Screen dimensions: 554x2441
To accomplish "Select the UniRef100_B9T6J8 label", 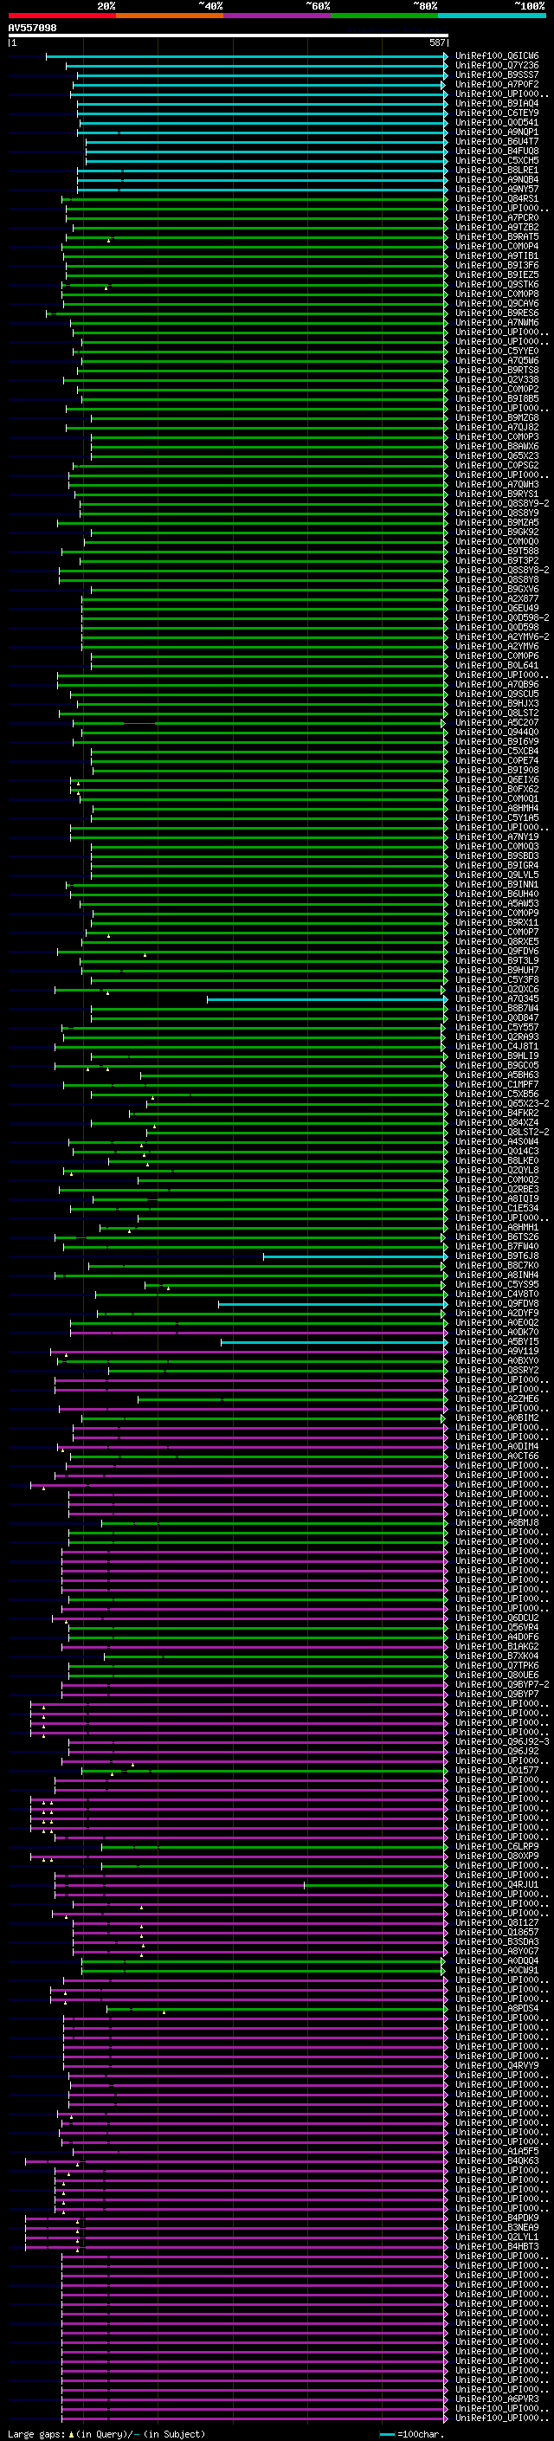I will coord(497,1256).
